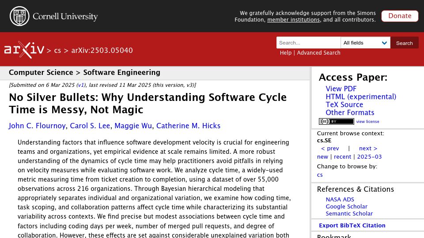Go to the next paper with next >
Viewport: 424px width, 238px height.
point(368,149)
